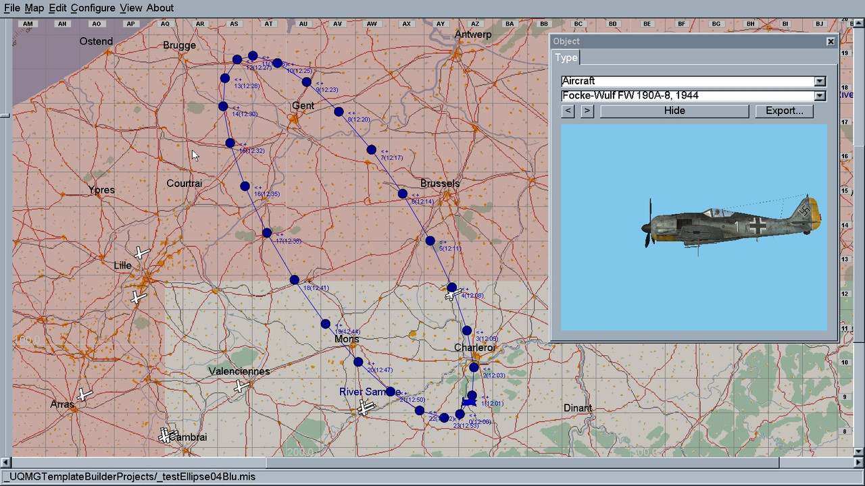The height and width of the screenshot is (486, 865).
Task: Select waypoint 8 (12:20) marker
Action: (339, 111)
